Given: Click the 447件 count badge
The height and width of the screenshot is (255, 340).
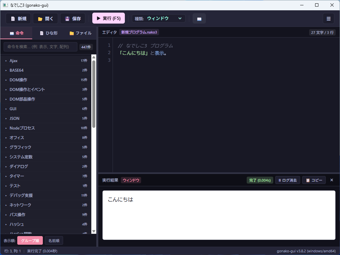Looking at the screenshot, I should 86,47.
